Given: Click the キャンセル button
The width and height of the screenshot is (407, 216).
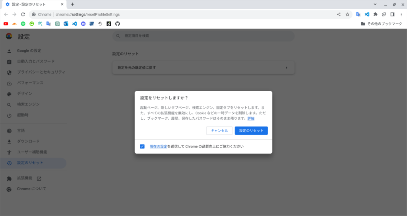Looking at the screenshot, I should coord(219,130).
